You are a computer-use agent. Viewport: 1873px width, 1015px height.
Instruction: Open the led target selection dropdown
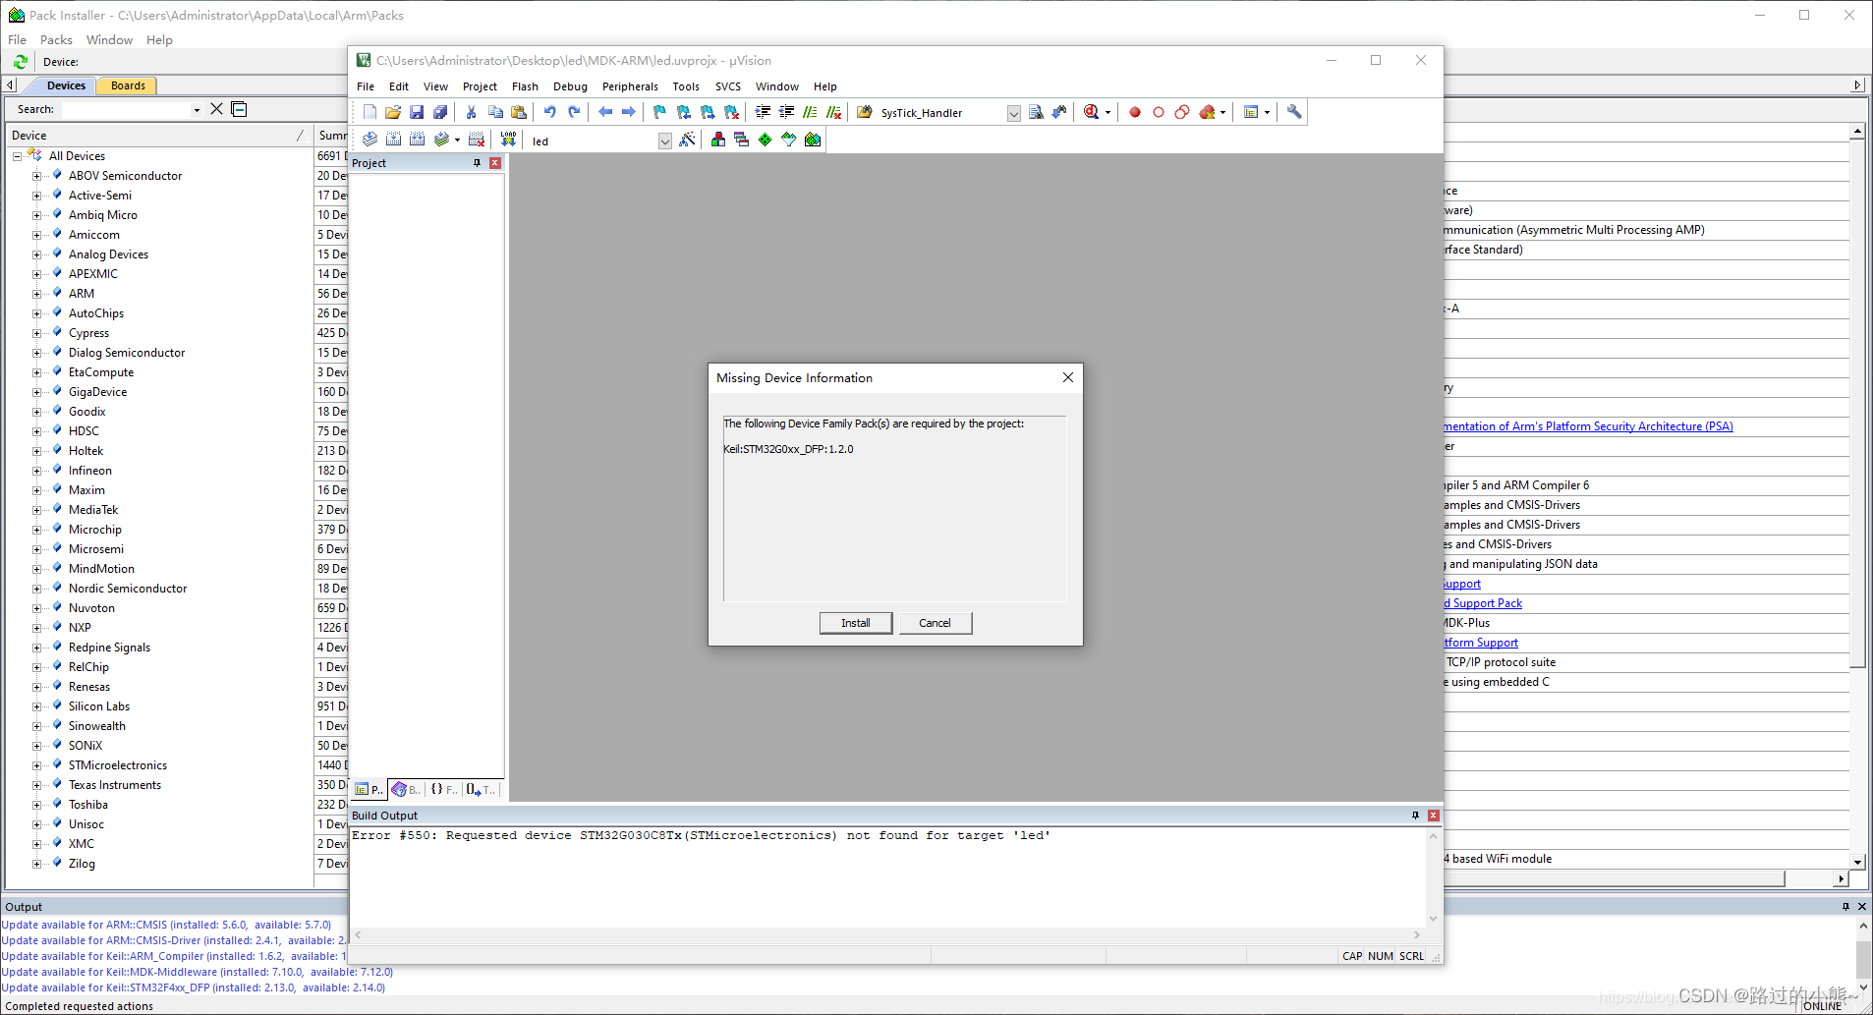click(665, 141)
